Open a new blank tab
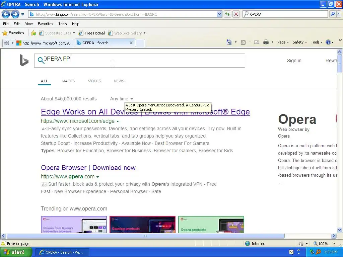The image size is (343, 257). pyautogui.click(x=140, y=43)
